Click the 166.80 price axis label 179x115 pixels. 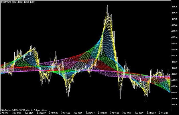click(x=175, y=50)
